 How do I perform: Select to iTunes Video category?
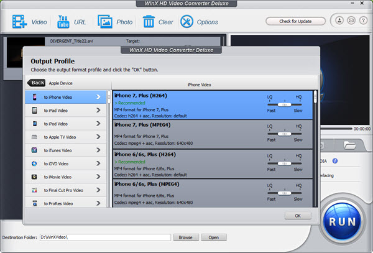tap(66, 150)
